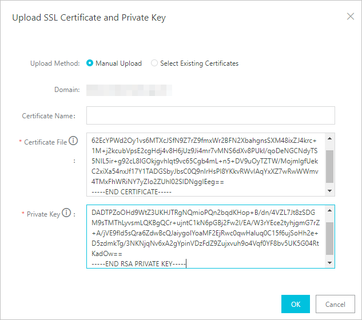Click inside the Private Key text area
362x320 pixels.
pyautogui.click(x=205, y=237)
